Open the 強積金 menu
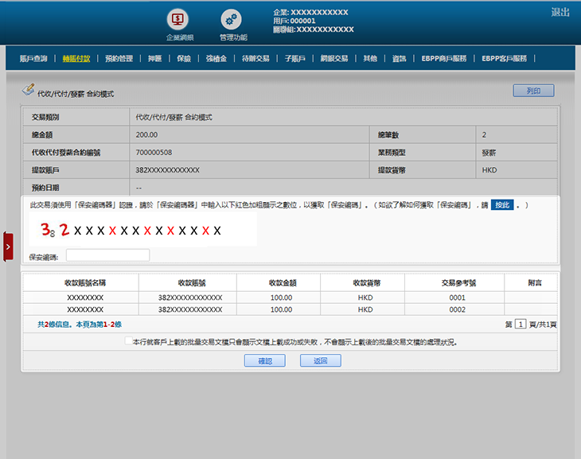Viewport: 581px width, 459px height. (x=216, y=58)
